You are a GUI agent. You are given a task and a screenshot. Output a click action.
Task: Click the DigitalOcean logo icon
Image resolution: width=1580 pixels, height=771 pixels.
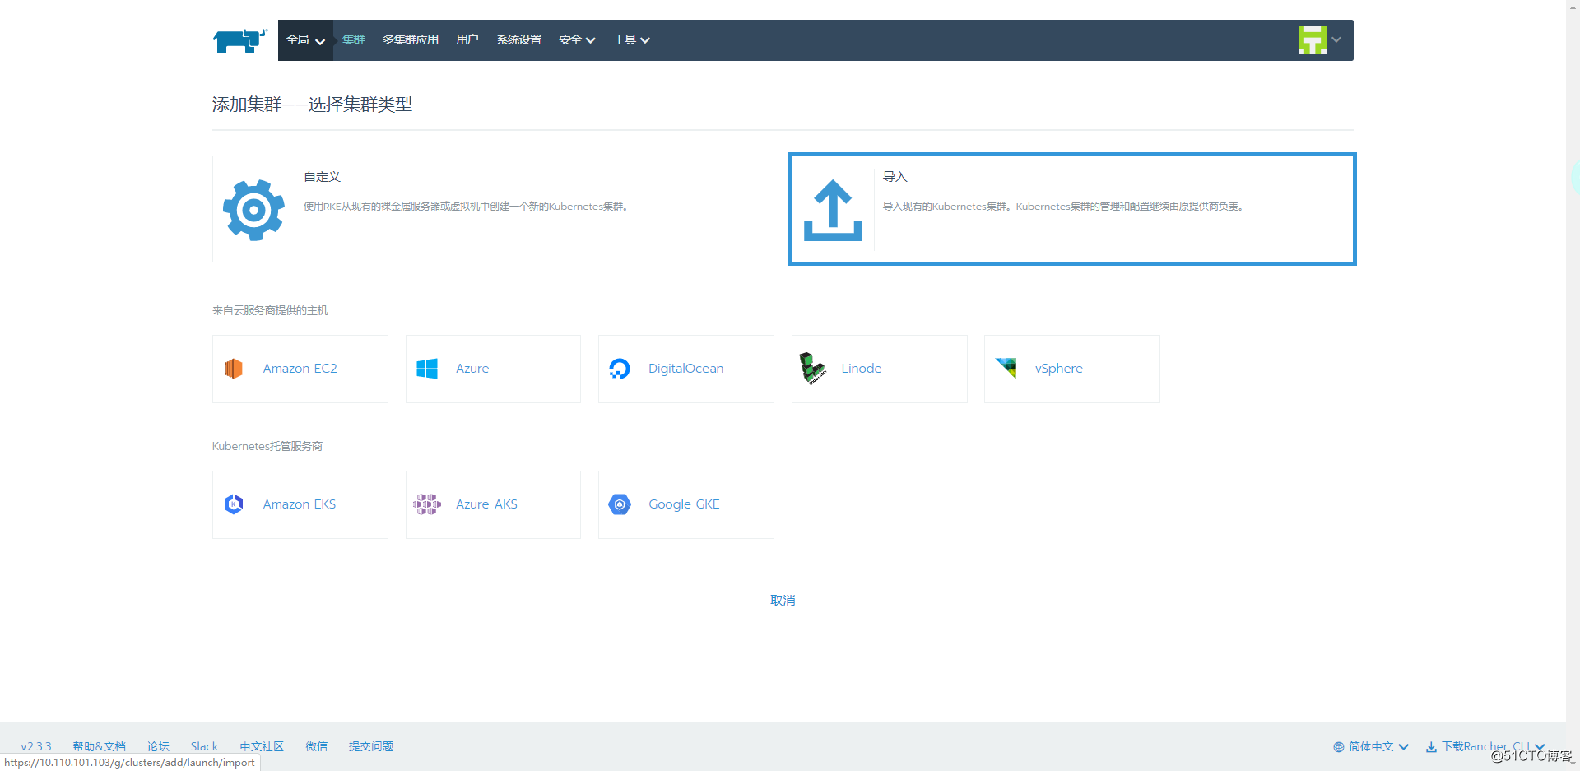tap(620, 369)
